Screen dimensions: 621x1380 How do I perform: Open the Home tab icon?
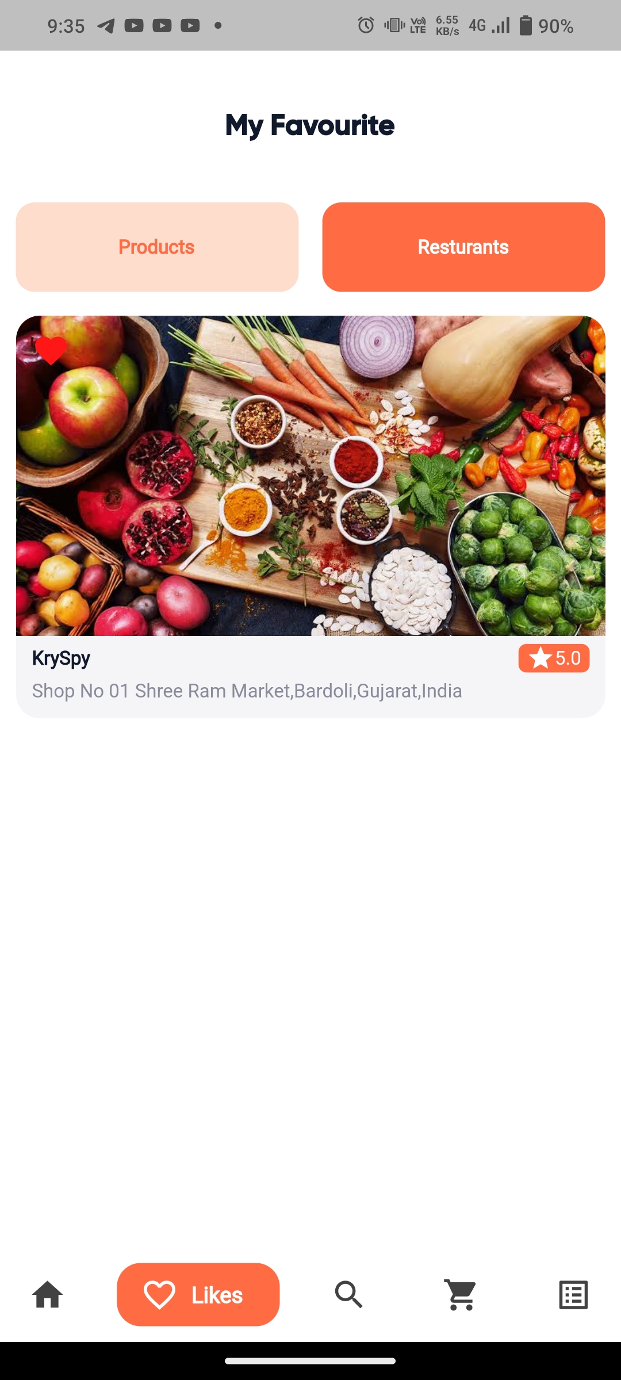coord(48,1295)
